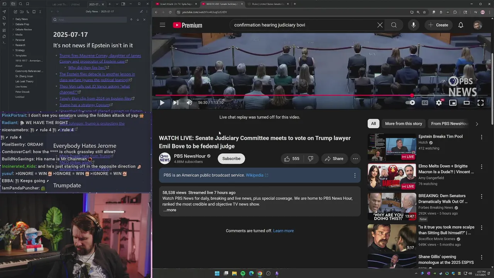Screen dimensions: 494x278
Task: Submit YouTube search magnifier button
Action: point(394,25)
